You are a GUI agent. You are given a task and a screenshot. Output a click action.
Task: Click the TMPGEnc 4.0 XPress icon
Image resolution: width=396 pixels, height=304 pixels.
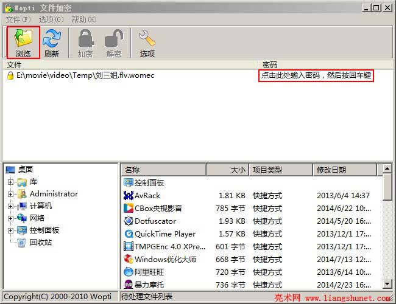pos(129,246)
